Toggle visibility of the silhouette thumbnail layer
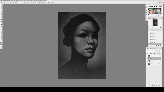The width and height of the screenshot is (164, 92). tap(147, 61)
